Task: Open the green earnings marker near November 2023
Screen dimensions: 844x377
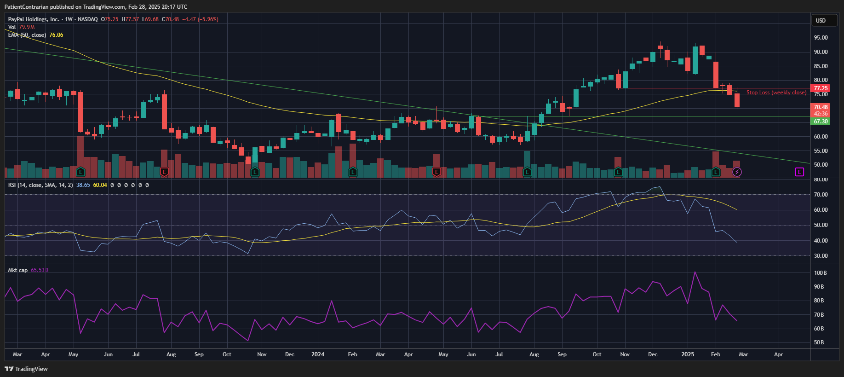Action: click(x=255, y=172)
